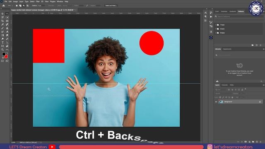The width and height of the screenshot is (265, 149).
Task: Open the Character panel icon
Action: coord(205,13)
